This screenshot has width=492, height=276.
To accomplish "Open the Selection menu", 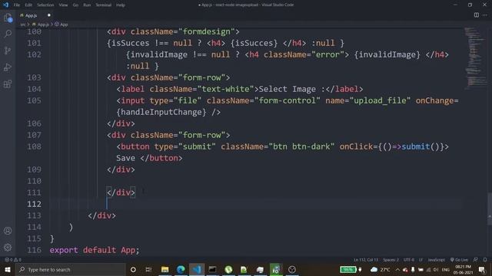I will pos(45,5).
